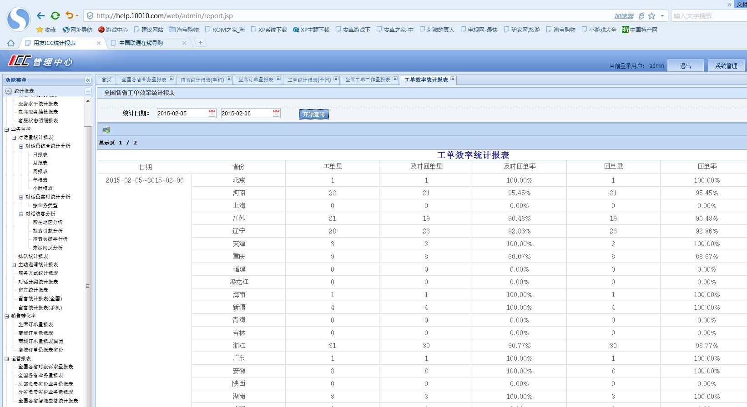The height and width of the screenshot is (407, 747).
Task: Click the orange undo-close-tab arrow
Action: pyautogui.click(x=69, y=15)
